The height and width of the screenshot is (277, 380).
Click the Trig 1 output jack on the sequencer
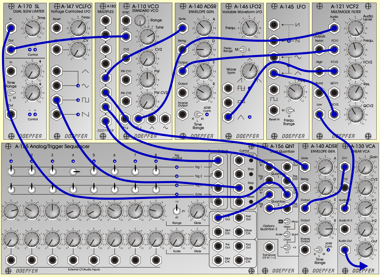(218, 160)
